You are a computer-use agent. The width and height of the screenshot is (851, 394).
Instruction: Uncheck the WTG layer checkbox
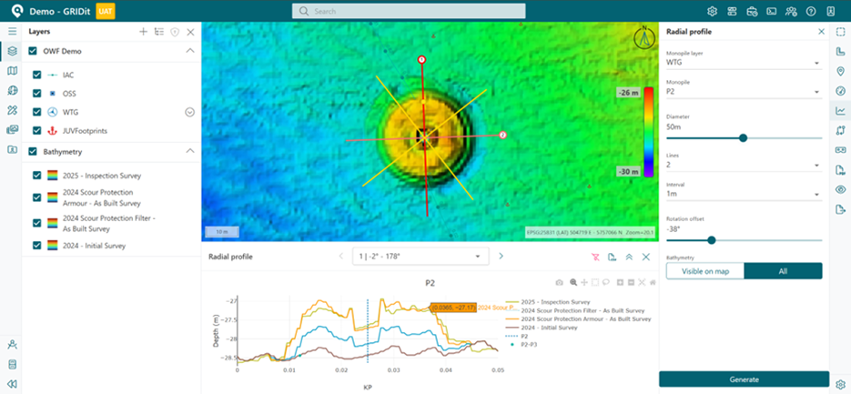37,112
